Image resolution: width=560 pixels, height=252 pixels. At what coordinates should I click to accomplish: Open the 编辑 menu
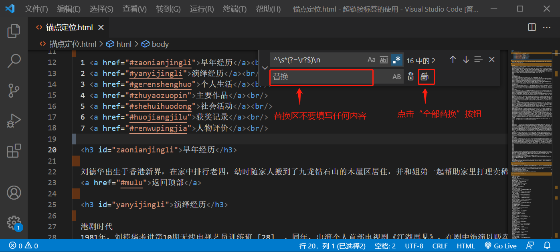68,9
